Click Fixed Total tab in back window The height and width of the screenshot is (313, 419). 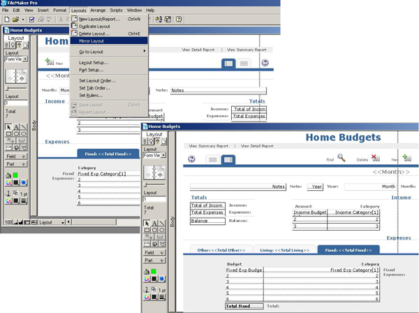tap(108, 154)
